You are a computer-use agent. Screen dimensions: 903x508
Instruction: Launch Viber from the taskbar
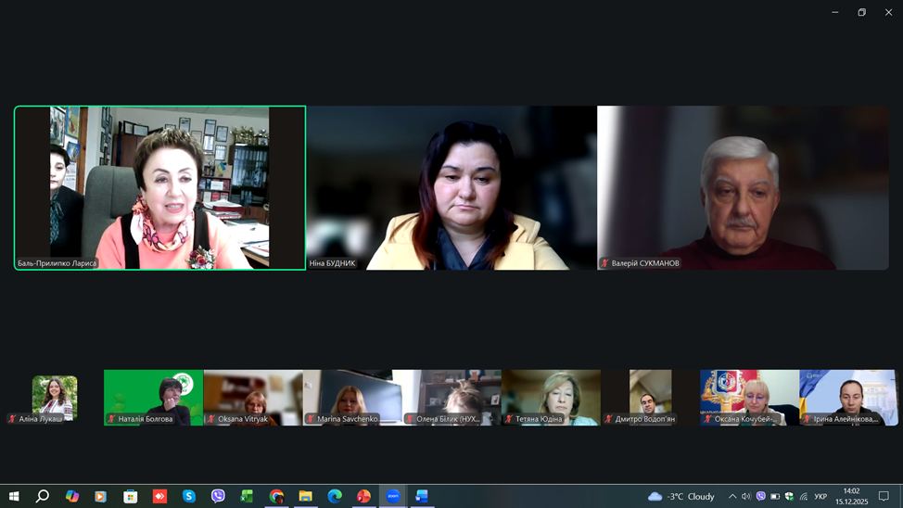(x=218, y=496)
